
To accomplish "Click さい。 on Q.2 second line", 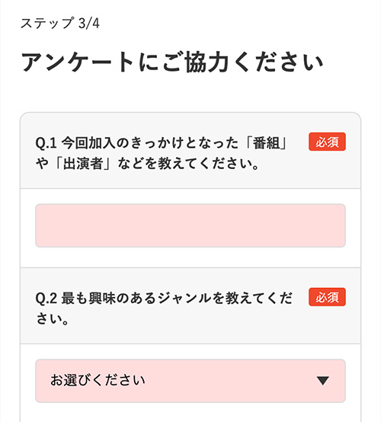I will (53, 319).
